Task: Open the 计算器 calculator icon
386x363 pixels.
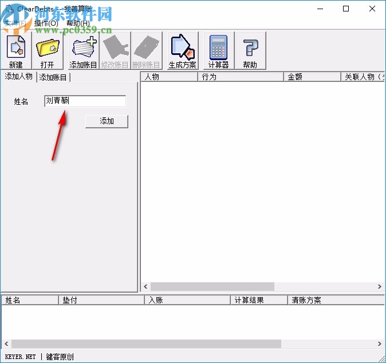Action: (219, 50)
